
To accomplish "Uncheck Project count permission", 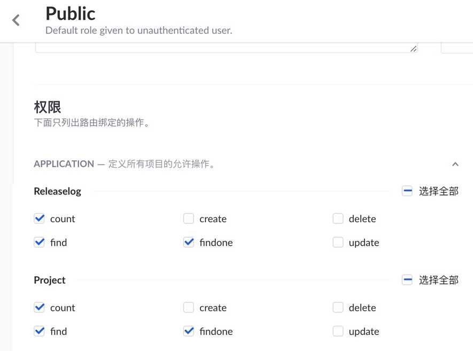I will pos(39,307).
